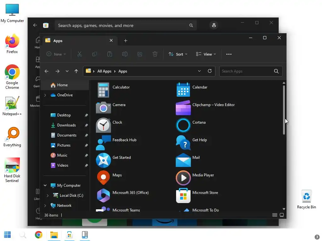Open the See more ellipsis menu
This screenshot has height=241, width=322.
pyautogui.click(x=229, y=54)
